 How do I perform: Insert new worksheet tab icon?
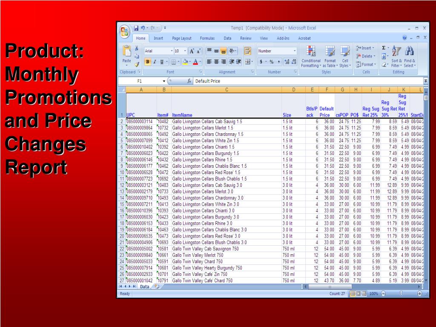(157, 287)
